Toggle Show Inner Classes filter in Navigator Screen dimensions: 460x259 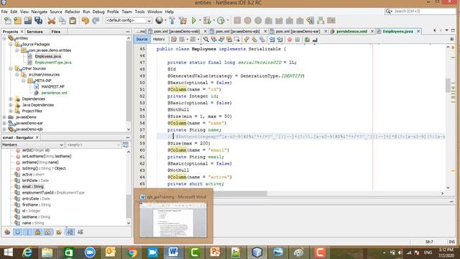coord(48,232)
